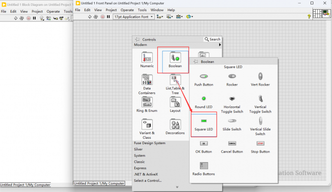
Task: Open Front Panel View menu
Action: tap(98, 10)
